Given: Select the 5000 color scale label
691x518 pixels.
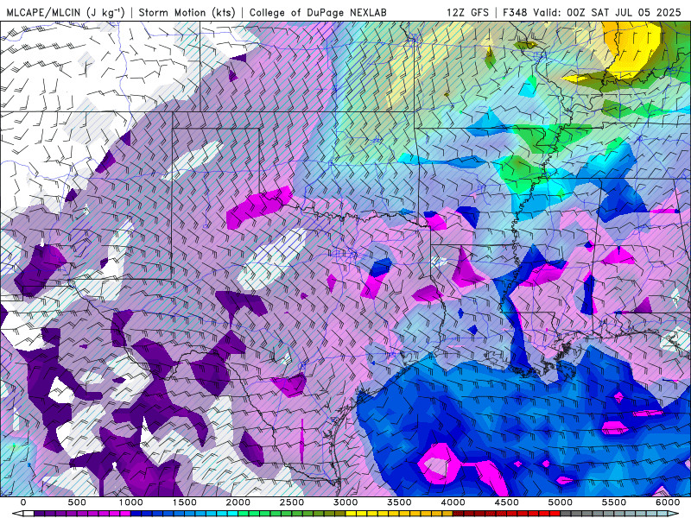Looking at the screenshot, I should coord(560,502).
